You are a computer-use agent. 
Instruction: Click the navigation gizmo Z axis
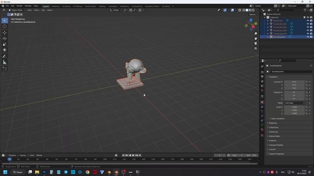(251, 20)
